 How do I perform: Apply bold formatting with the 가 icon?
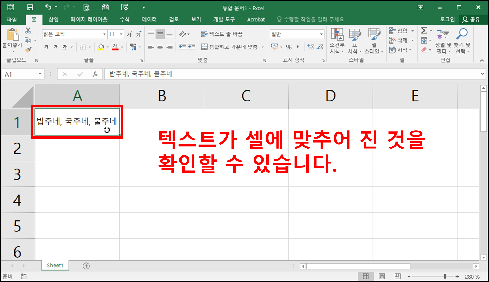pyautogui.click(x=46, y=47)
